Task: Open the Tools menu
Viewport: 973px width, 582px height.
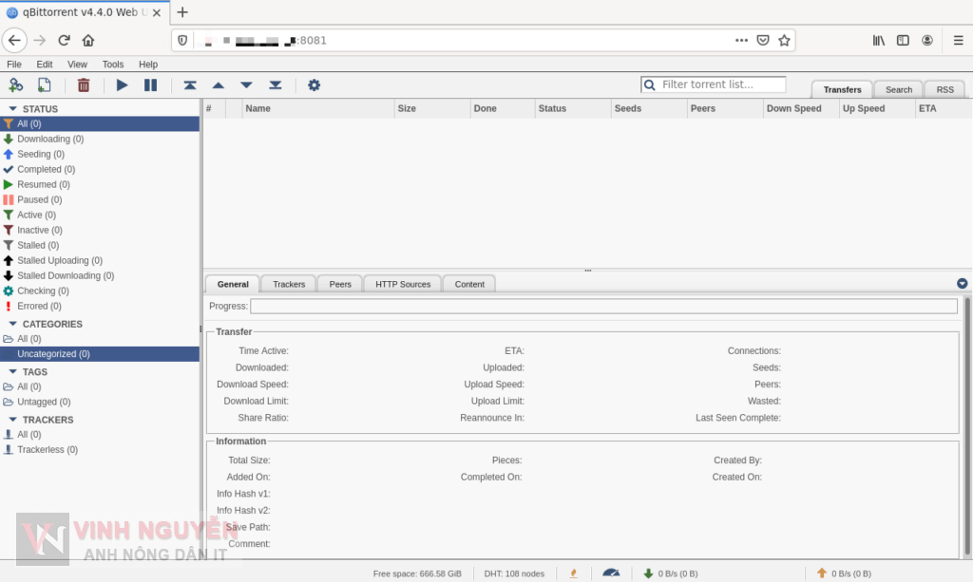Action: coord(113,64)
